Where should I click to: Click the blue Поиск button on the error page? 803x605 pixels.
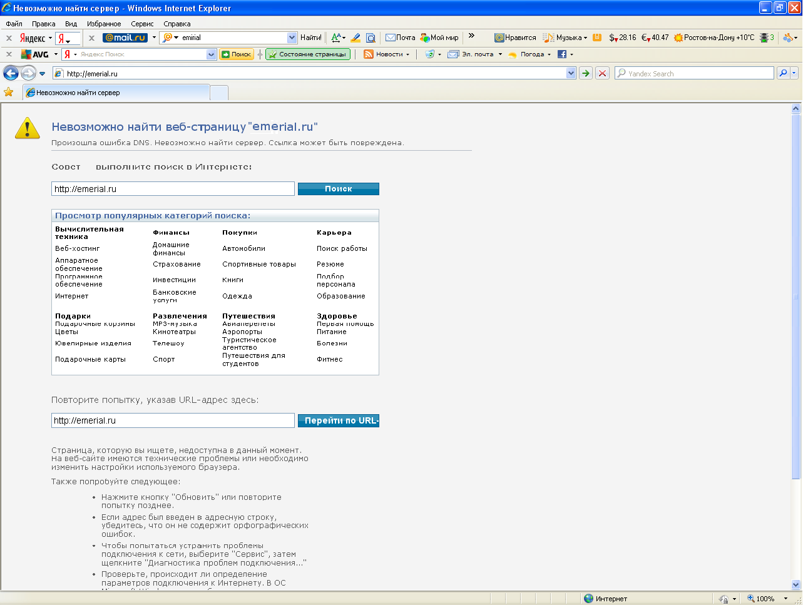339,189
